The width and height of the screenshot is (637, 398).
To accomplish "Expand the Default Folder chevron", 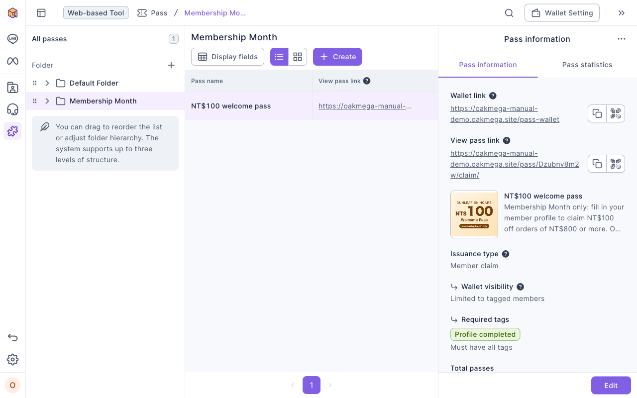I will (47, 83).
